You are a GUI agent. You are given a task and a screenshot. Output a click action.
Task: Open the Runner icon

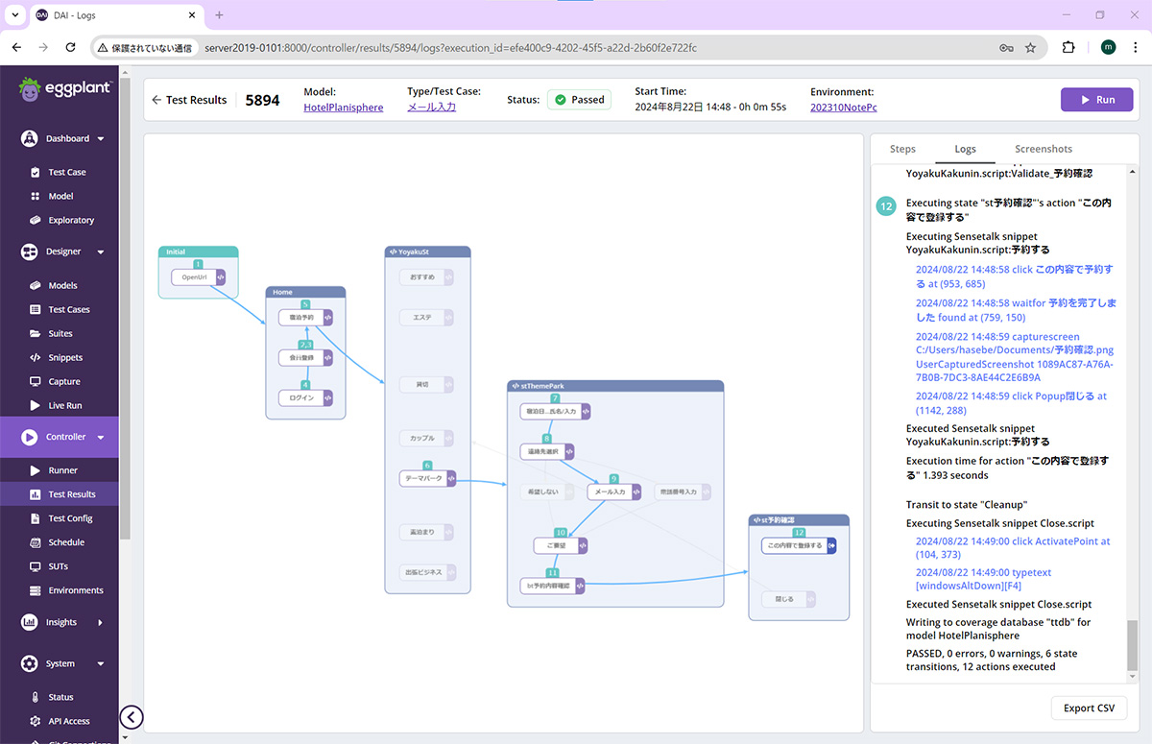(36, 470)
